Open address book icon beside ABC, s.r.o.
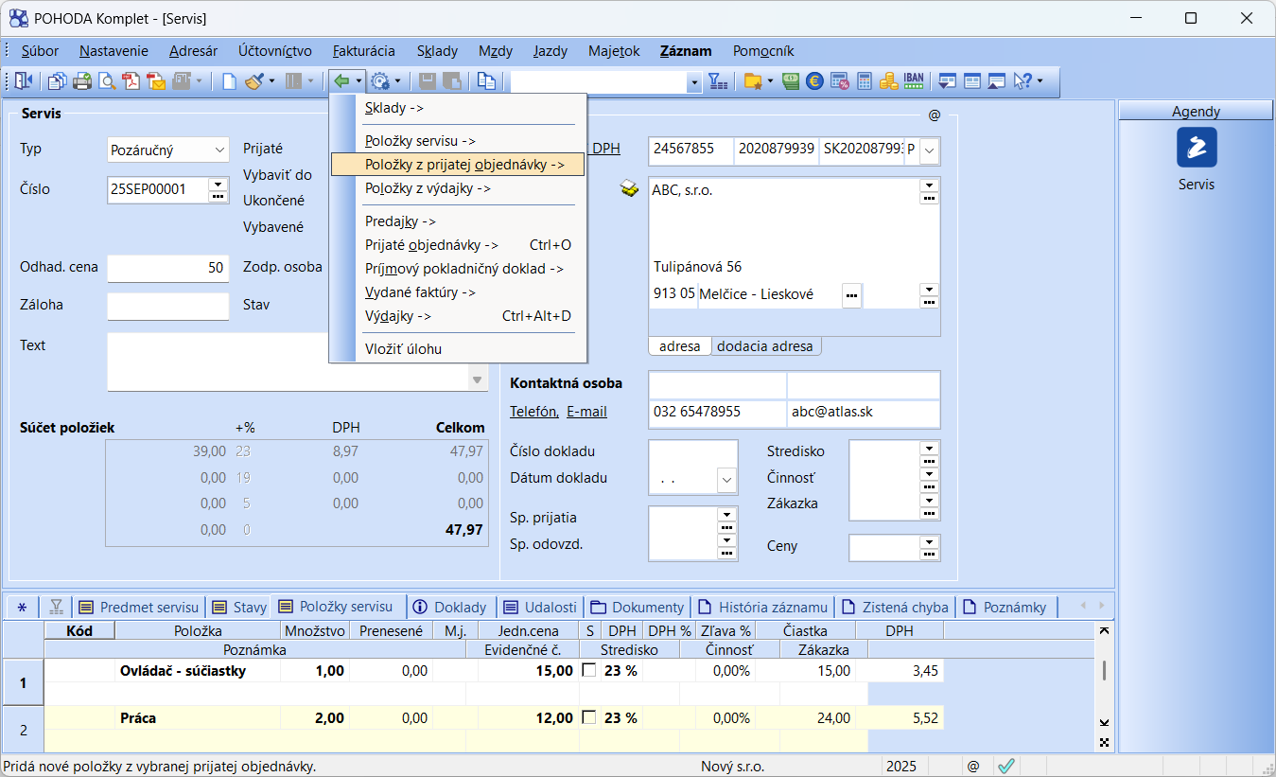 point(629,189)
